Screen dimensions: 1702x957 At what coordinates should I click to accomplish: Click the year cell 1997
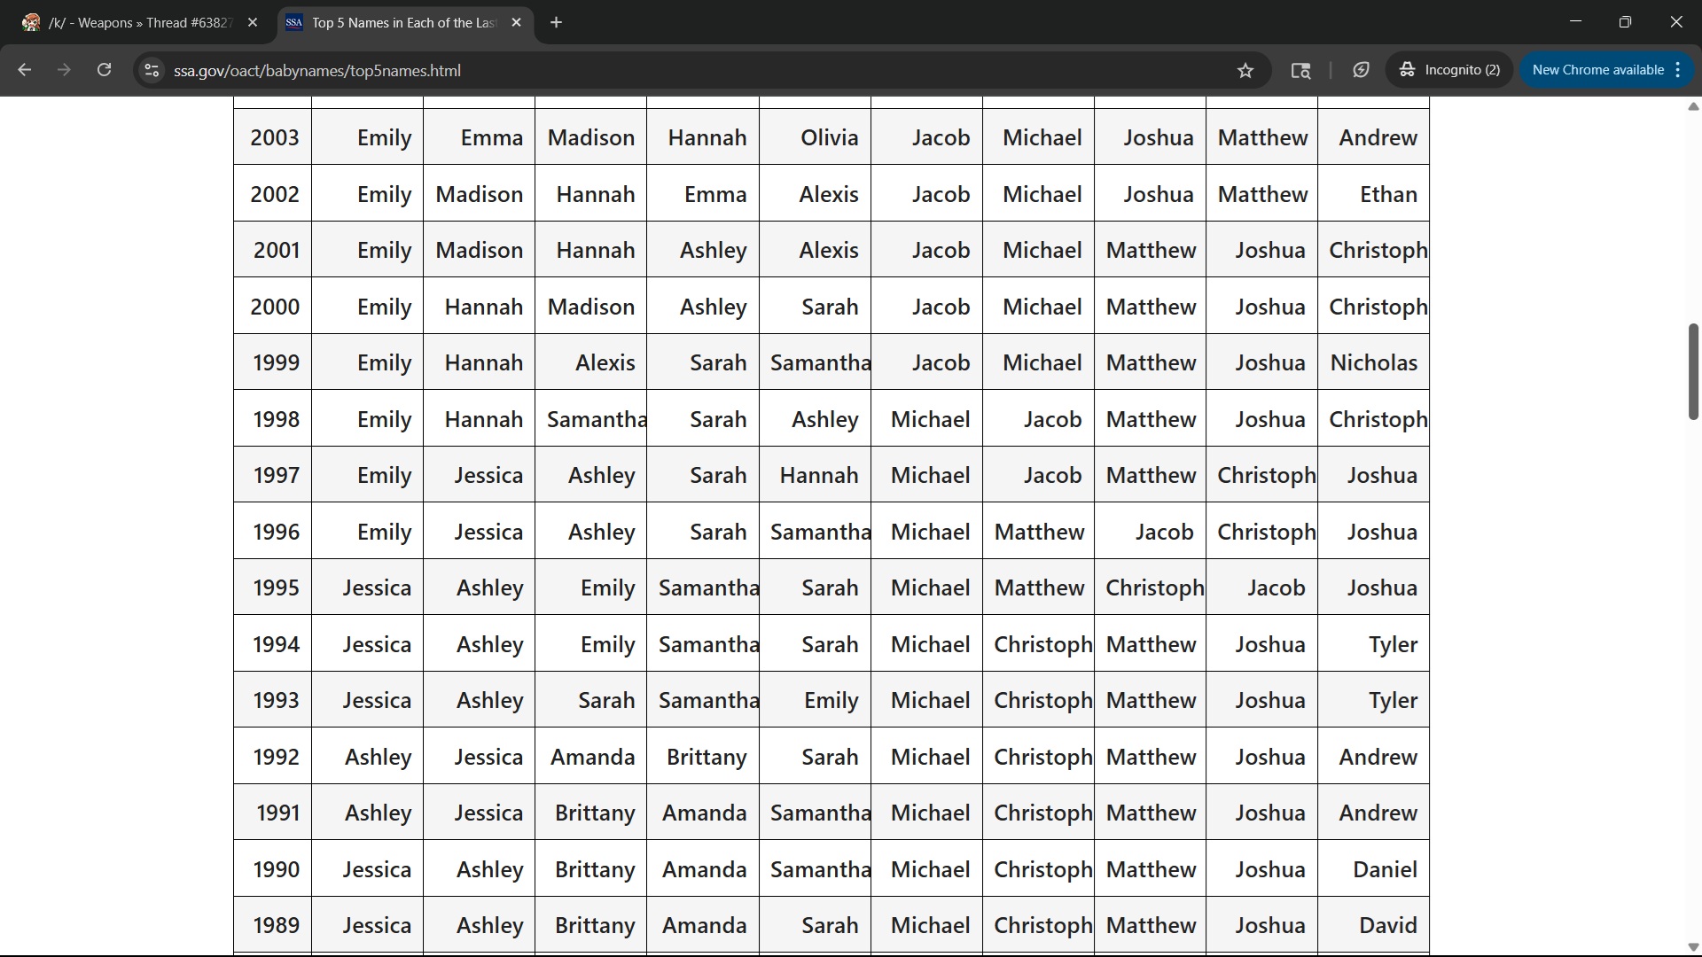coord(273,475)
